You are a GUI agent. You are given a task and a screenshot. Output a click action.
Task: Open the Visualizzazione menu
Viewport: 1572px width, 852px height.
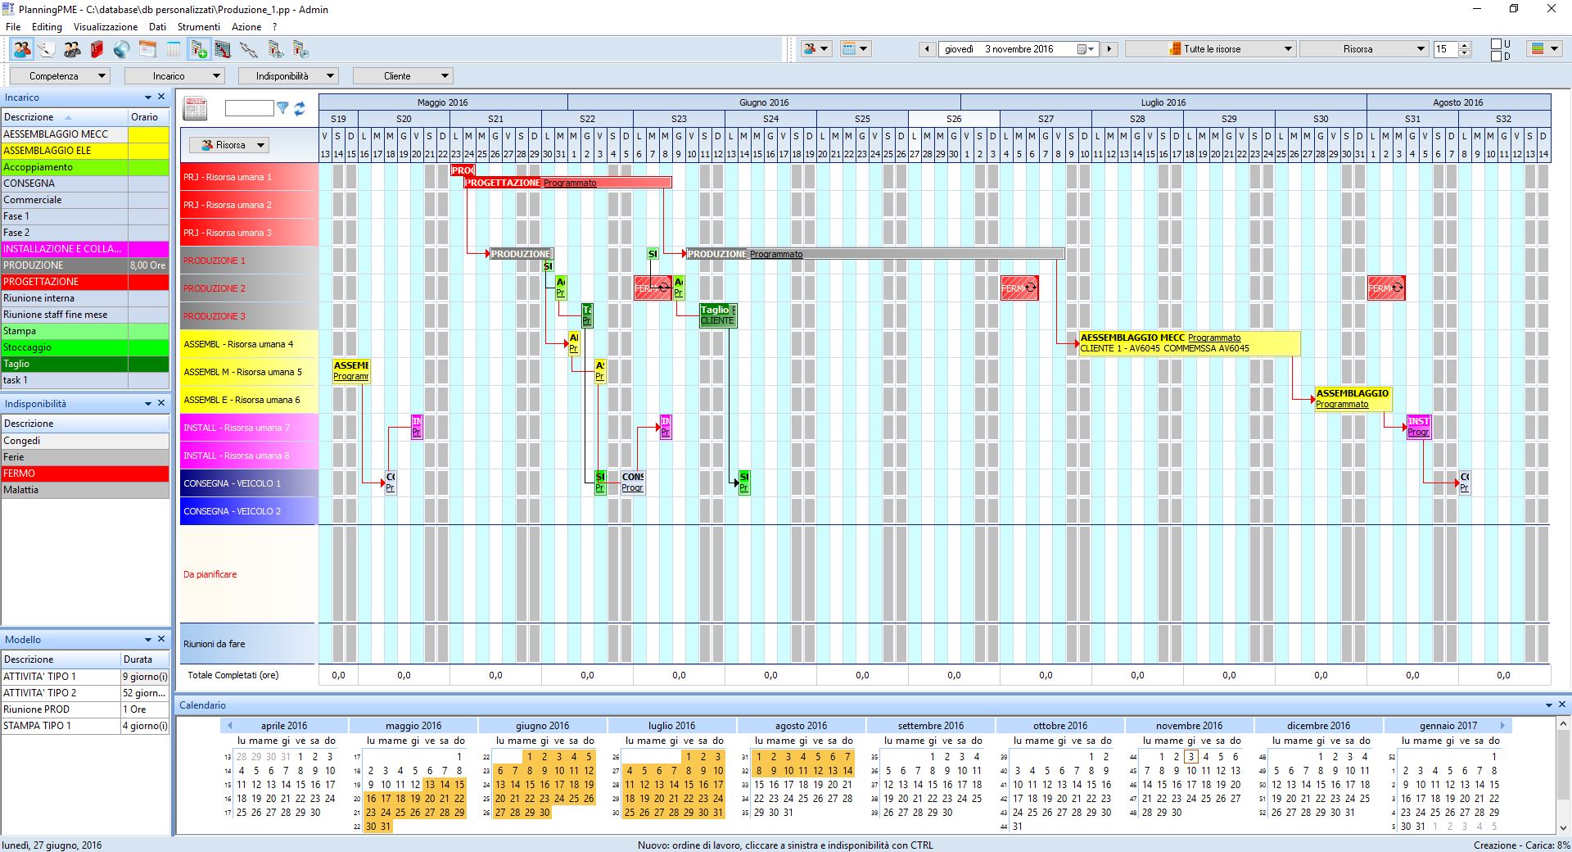[x=106, y=27]
